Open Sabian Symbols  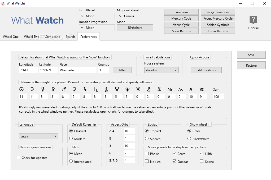pos(218,25)
